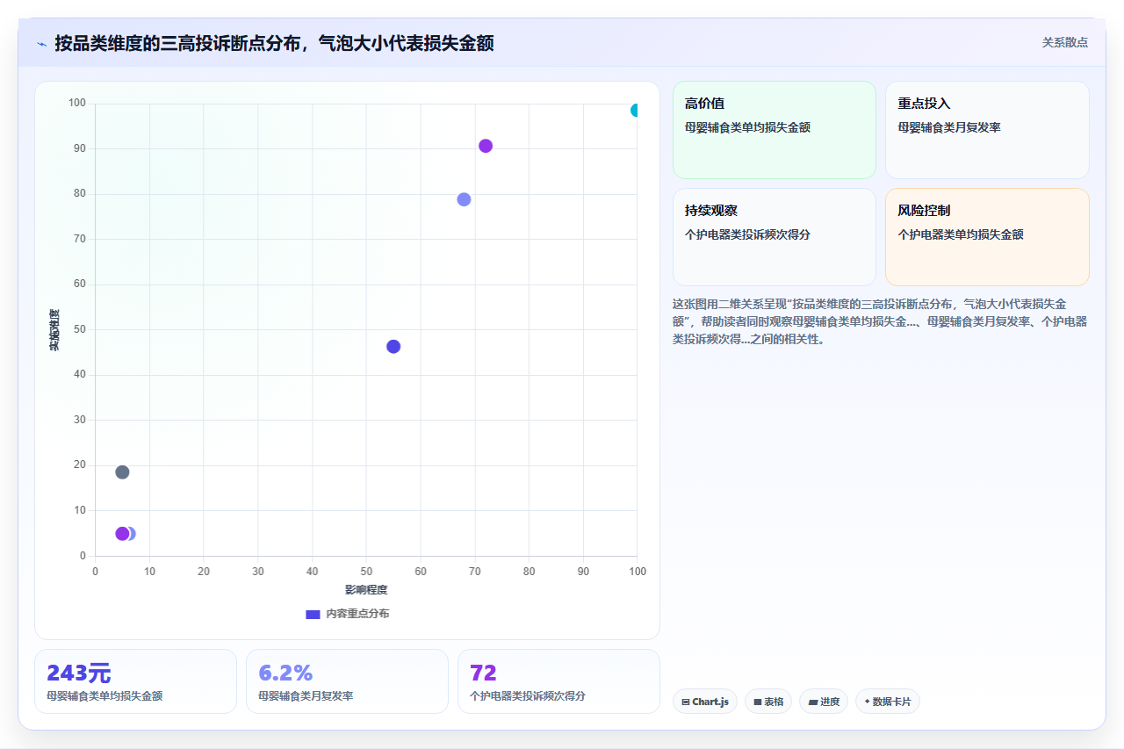Click the 6.2% metric card
The width and height of the screenshot is (1124, 749).
(347, 681)
